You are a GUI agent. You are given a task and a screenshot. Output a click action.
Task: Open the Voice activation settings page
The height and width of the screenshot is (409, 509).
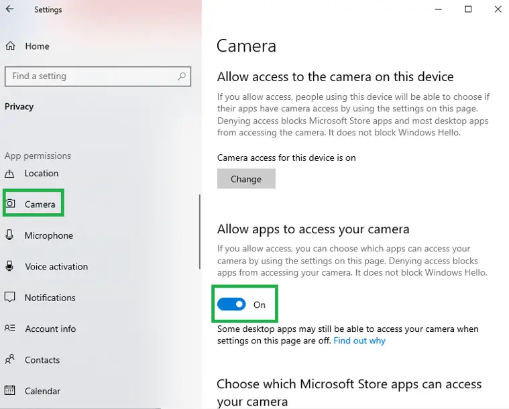point(56,266)
